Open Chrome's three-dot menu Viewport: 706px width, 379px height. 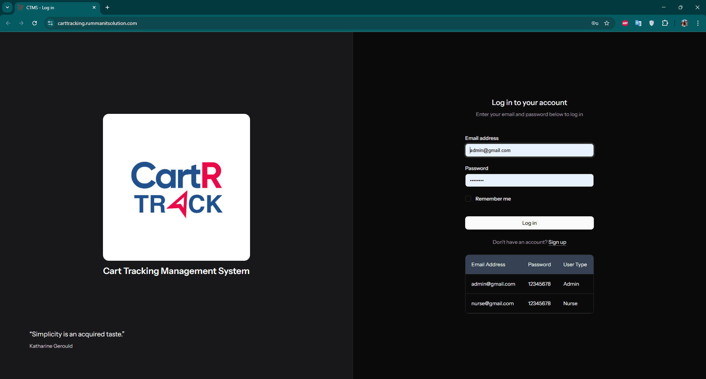[x=698, y=23]
